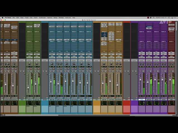The width and height of the screenshot is (178, 133).
Task: Open the output path selector on GTR Loop
Action: point(59,54)
